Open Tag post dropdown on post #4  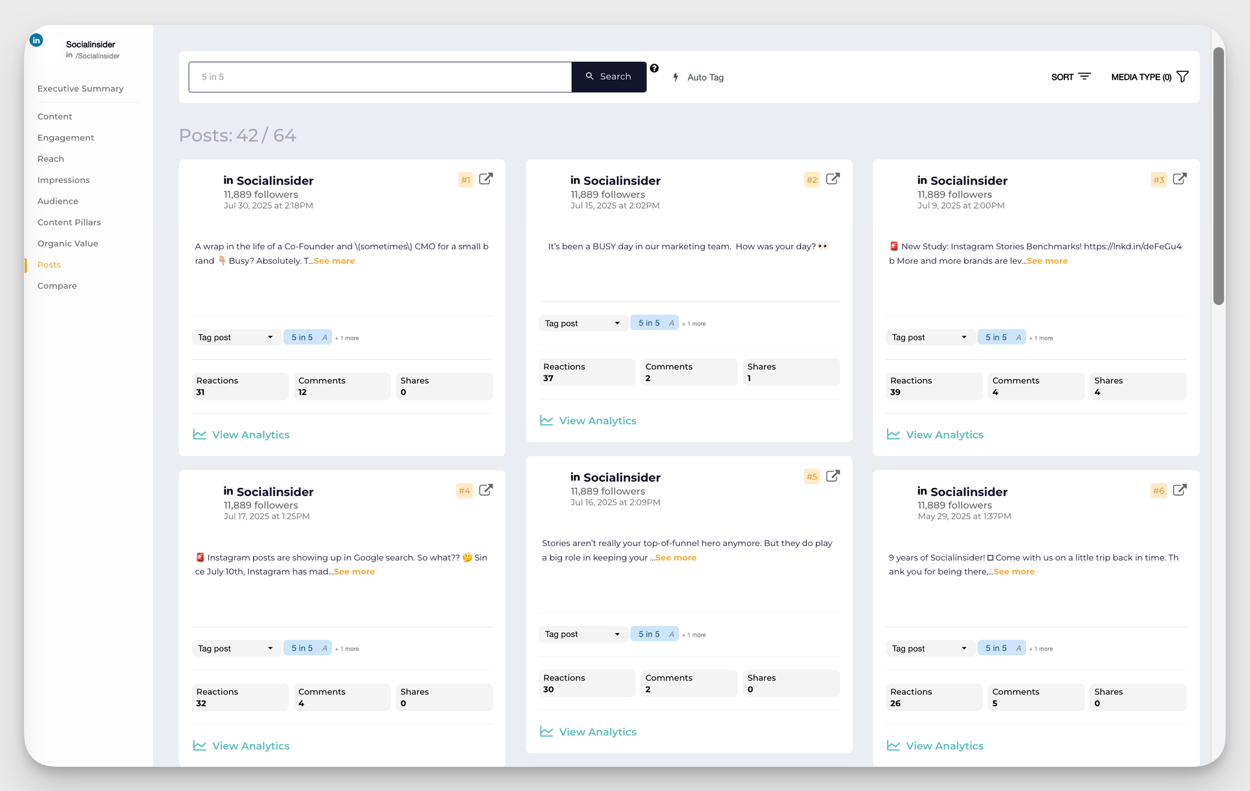236,649
